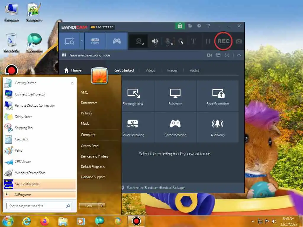Open Music from Start menu
303x227 pixels.
(x=85, y=124)
